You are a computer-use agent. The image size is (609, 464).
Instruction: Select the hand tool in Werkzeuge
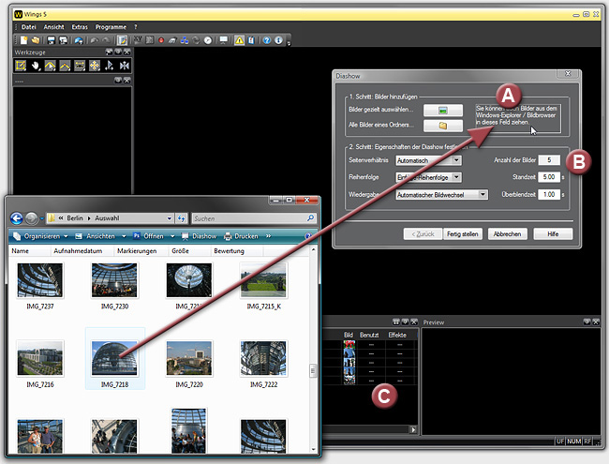pyautogui.click(x=36, y=66)
